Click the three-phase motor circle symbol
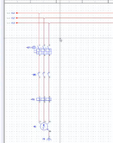Screen dimensions: 113x143 44,126
